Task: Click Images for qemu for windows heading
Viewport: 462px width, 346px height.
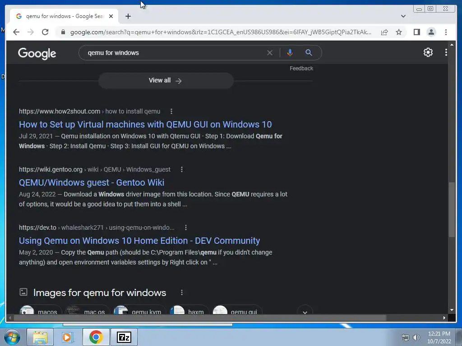Action: point(100,293)
